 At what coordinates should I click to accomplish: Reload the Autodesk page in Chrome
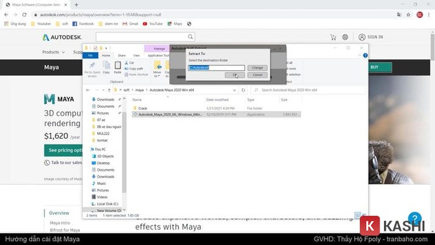coord(24,15)
